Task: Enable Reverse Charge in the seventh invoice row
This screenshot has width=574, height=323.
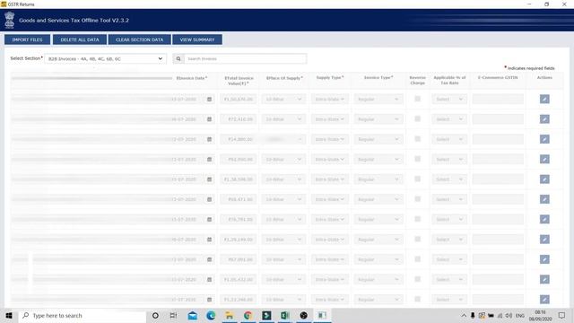Action: tap(417, 219)
